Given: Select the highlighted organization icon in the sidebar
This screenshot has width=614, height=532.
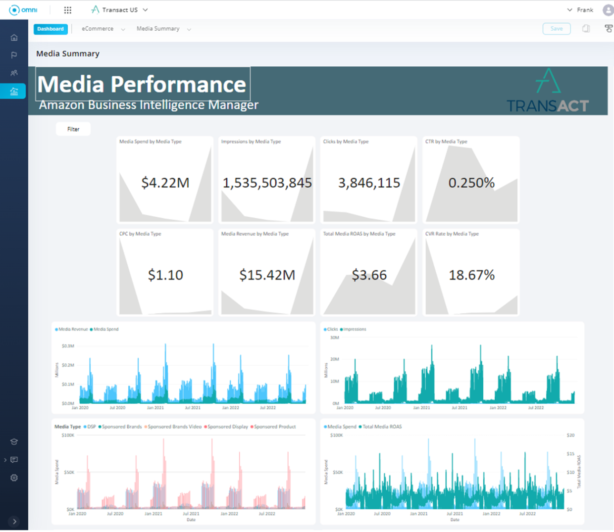Looking at the screenshot, I should click(x=14, y=91).
